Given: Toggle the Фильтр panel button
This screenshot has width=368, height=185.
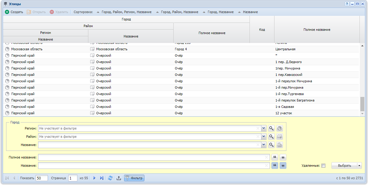Looking at the screenshot, I should [x=134, y=178].
